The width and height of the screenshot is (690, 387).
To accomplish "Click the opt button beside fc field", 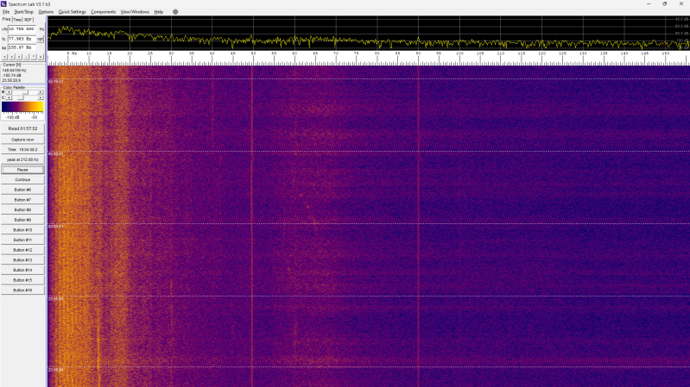I will click(x=40, y=39).
